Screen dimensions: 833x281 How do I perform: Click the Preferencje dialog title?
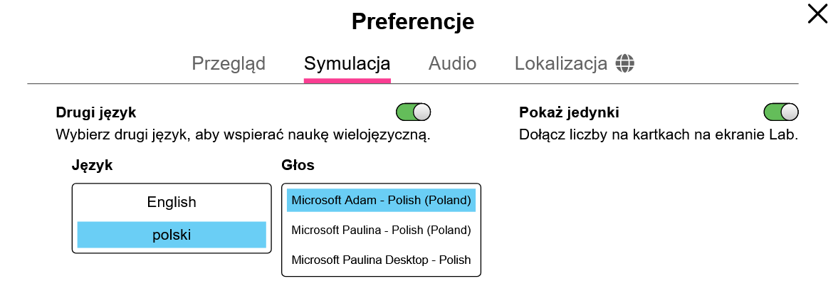click(x=413, y=22)
